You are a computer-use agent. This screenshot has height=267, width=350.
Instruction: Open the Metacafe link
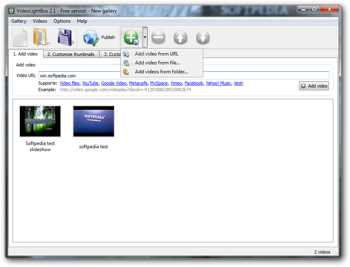point(138,83)
